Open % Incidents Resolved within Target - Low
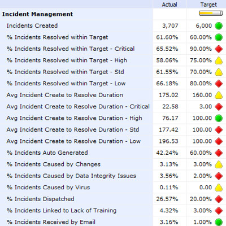 66,84
